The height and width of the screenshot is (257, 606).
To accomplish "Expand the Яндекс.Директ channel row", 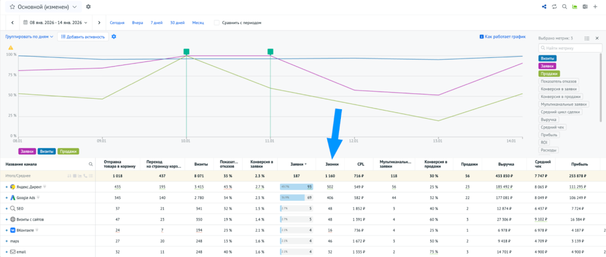I will pos(7,186).
